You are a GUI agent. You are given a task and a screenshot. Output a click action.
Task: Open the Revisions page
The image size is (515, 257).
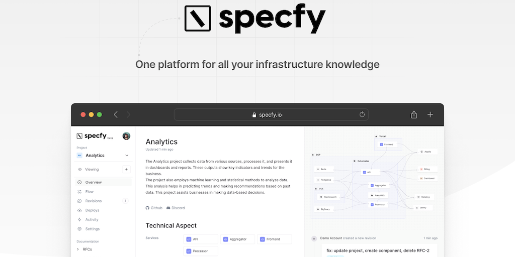coord(93,201)
